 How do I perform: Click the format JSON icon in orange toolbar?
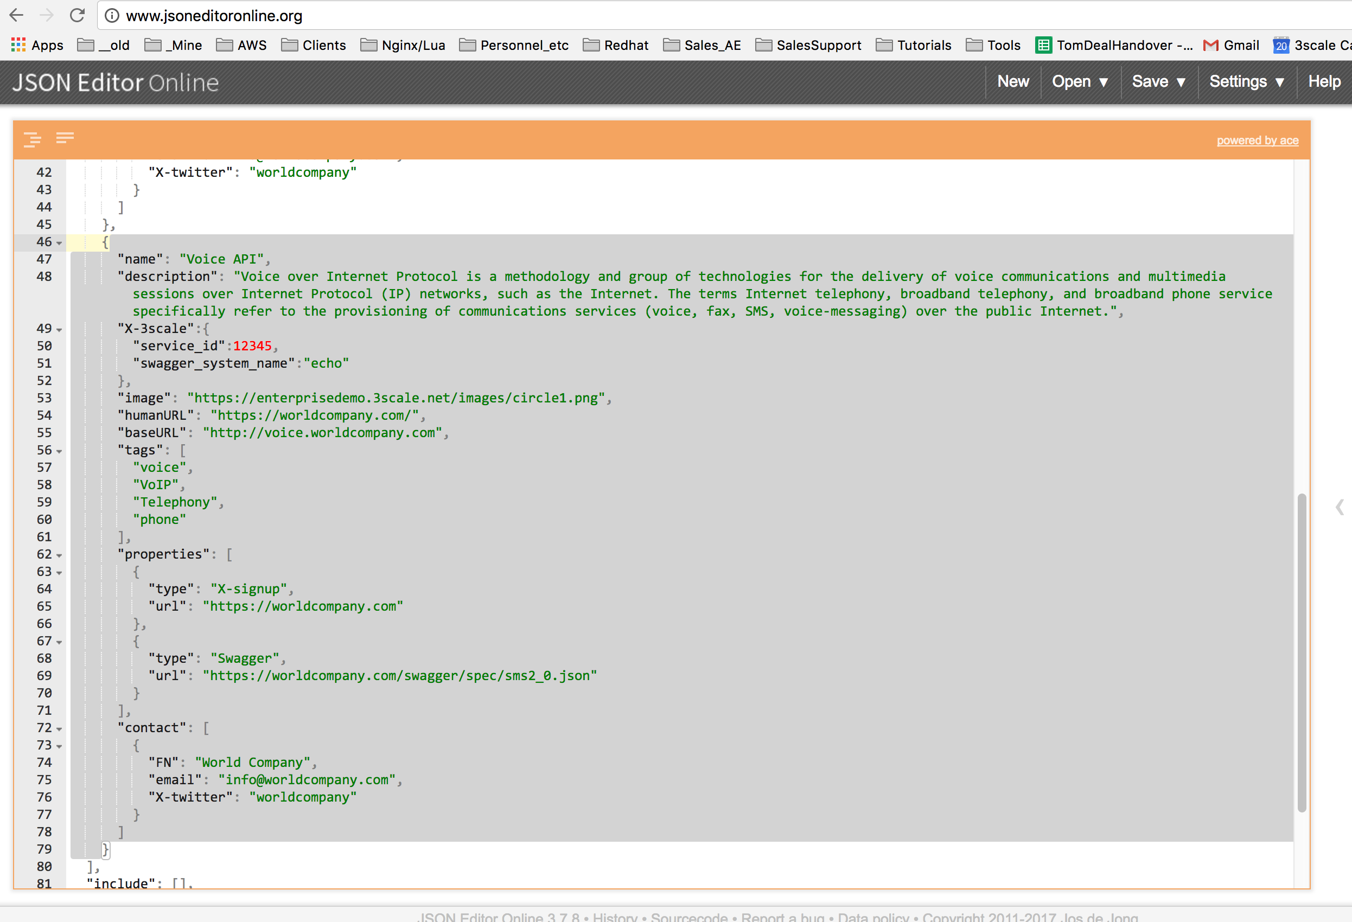pyautogui.click(x=32, y=139)
